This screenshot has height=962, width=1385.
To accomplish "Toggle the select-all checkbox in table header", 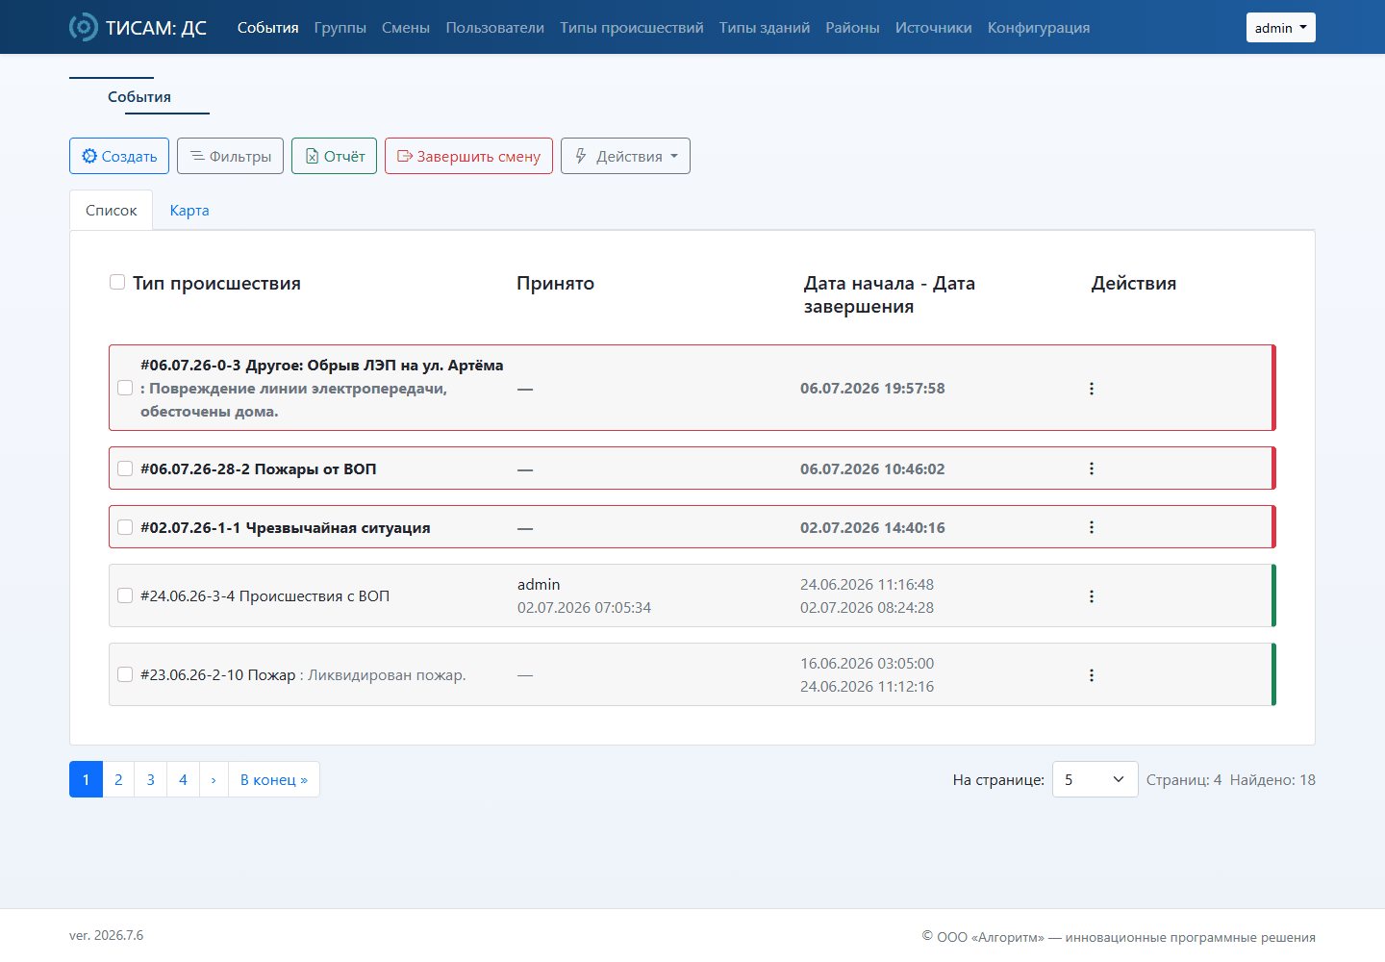I will pos(117,282).
